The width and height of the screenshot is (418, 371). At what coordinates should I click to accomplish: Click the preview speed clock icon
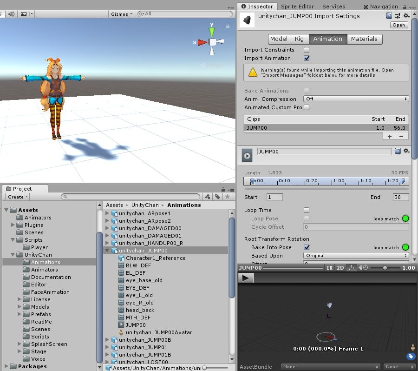point(363,268)
